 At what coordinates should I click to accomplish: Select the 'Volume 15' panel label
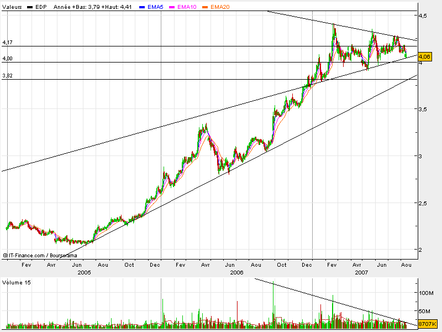(x=17, y=283)
